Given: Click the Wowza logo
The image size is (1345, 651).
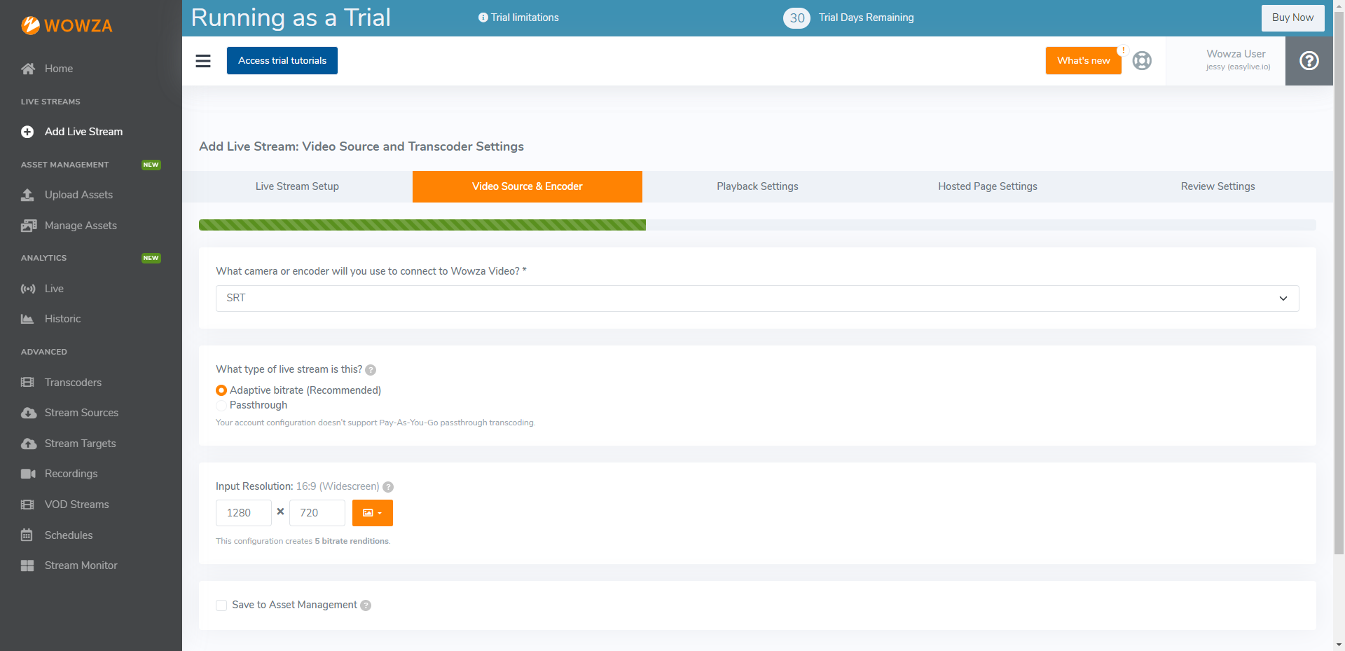Looking at the screenshot, I should pos(67,25).
